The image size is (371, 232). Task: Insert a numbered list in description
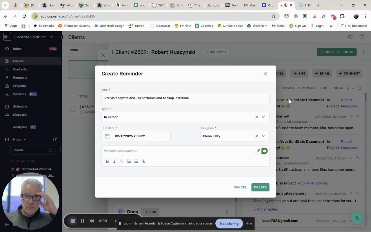129,161
